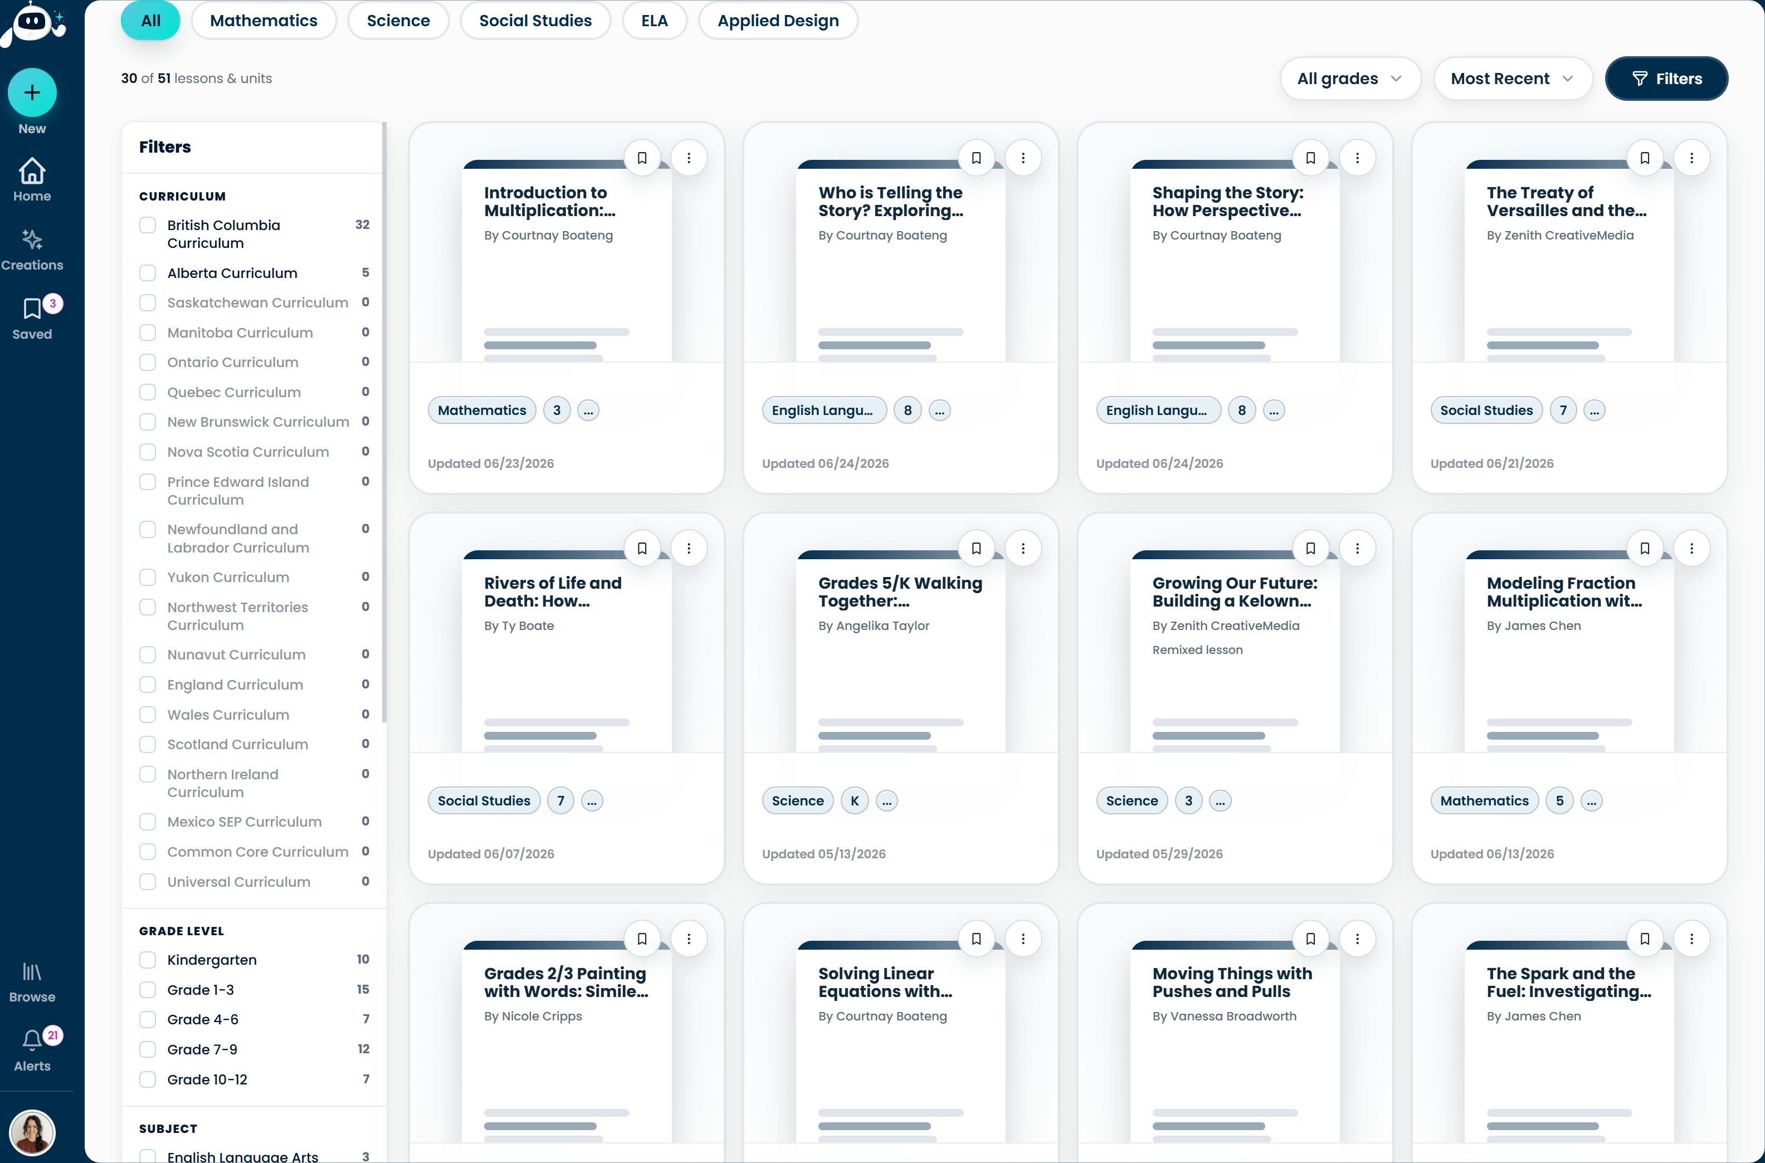Check Ontario Curriculum filter
1765x1163 pixels.
(x=148, y=362)
